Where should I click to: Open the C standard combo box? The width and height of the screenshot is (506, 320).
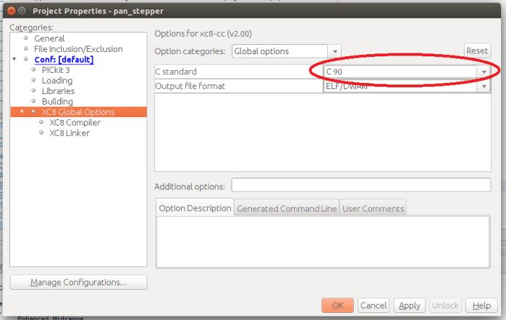point(483,72)
